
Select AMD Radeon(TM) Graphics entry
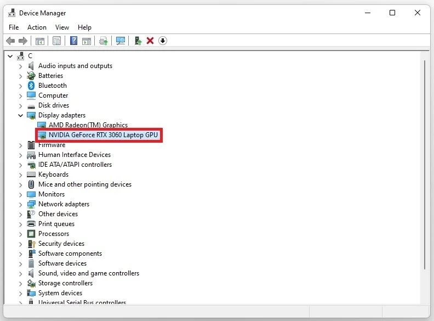[88, 125]
